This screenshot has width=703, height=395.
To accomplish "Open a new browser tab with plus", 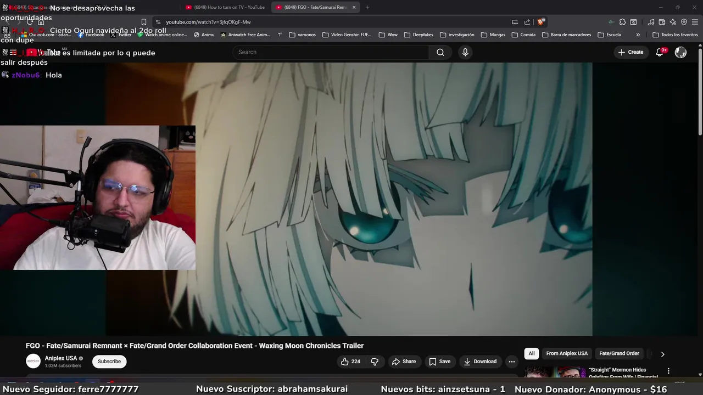I will [367, 7].
